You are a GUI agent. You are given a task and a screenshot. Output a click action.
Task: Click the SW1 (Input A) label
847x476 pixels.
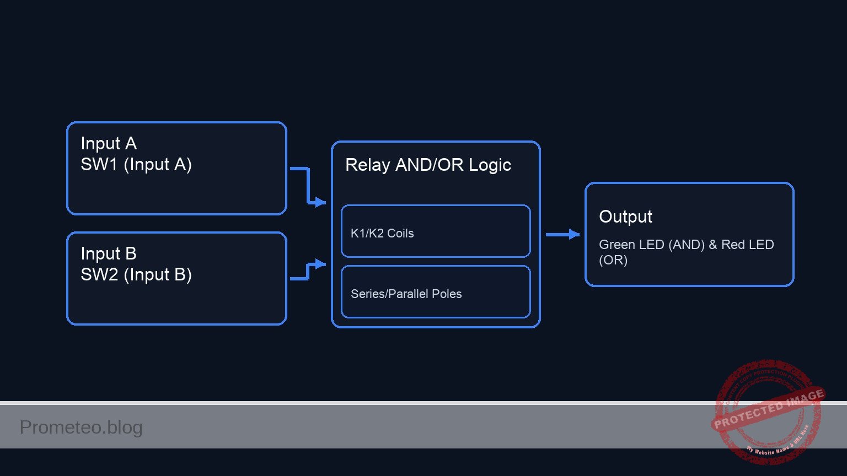coord(136,164)
